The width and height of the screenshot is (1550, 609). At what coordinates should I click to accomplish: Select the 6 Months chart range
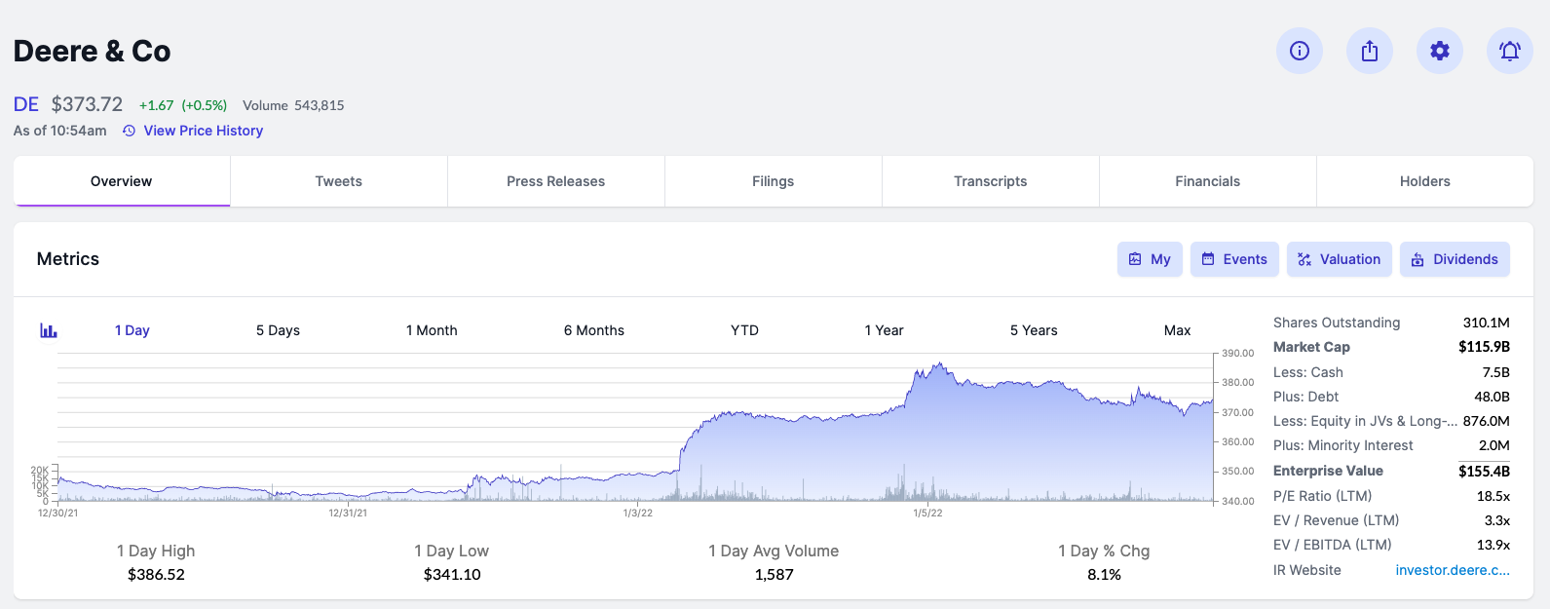coord(593,330)
